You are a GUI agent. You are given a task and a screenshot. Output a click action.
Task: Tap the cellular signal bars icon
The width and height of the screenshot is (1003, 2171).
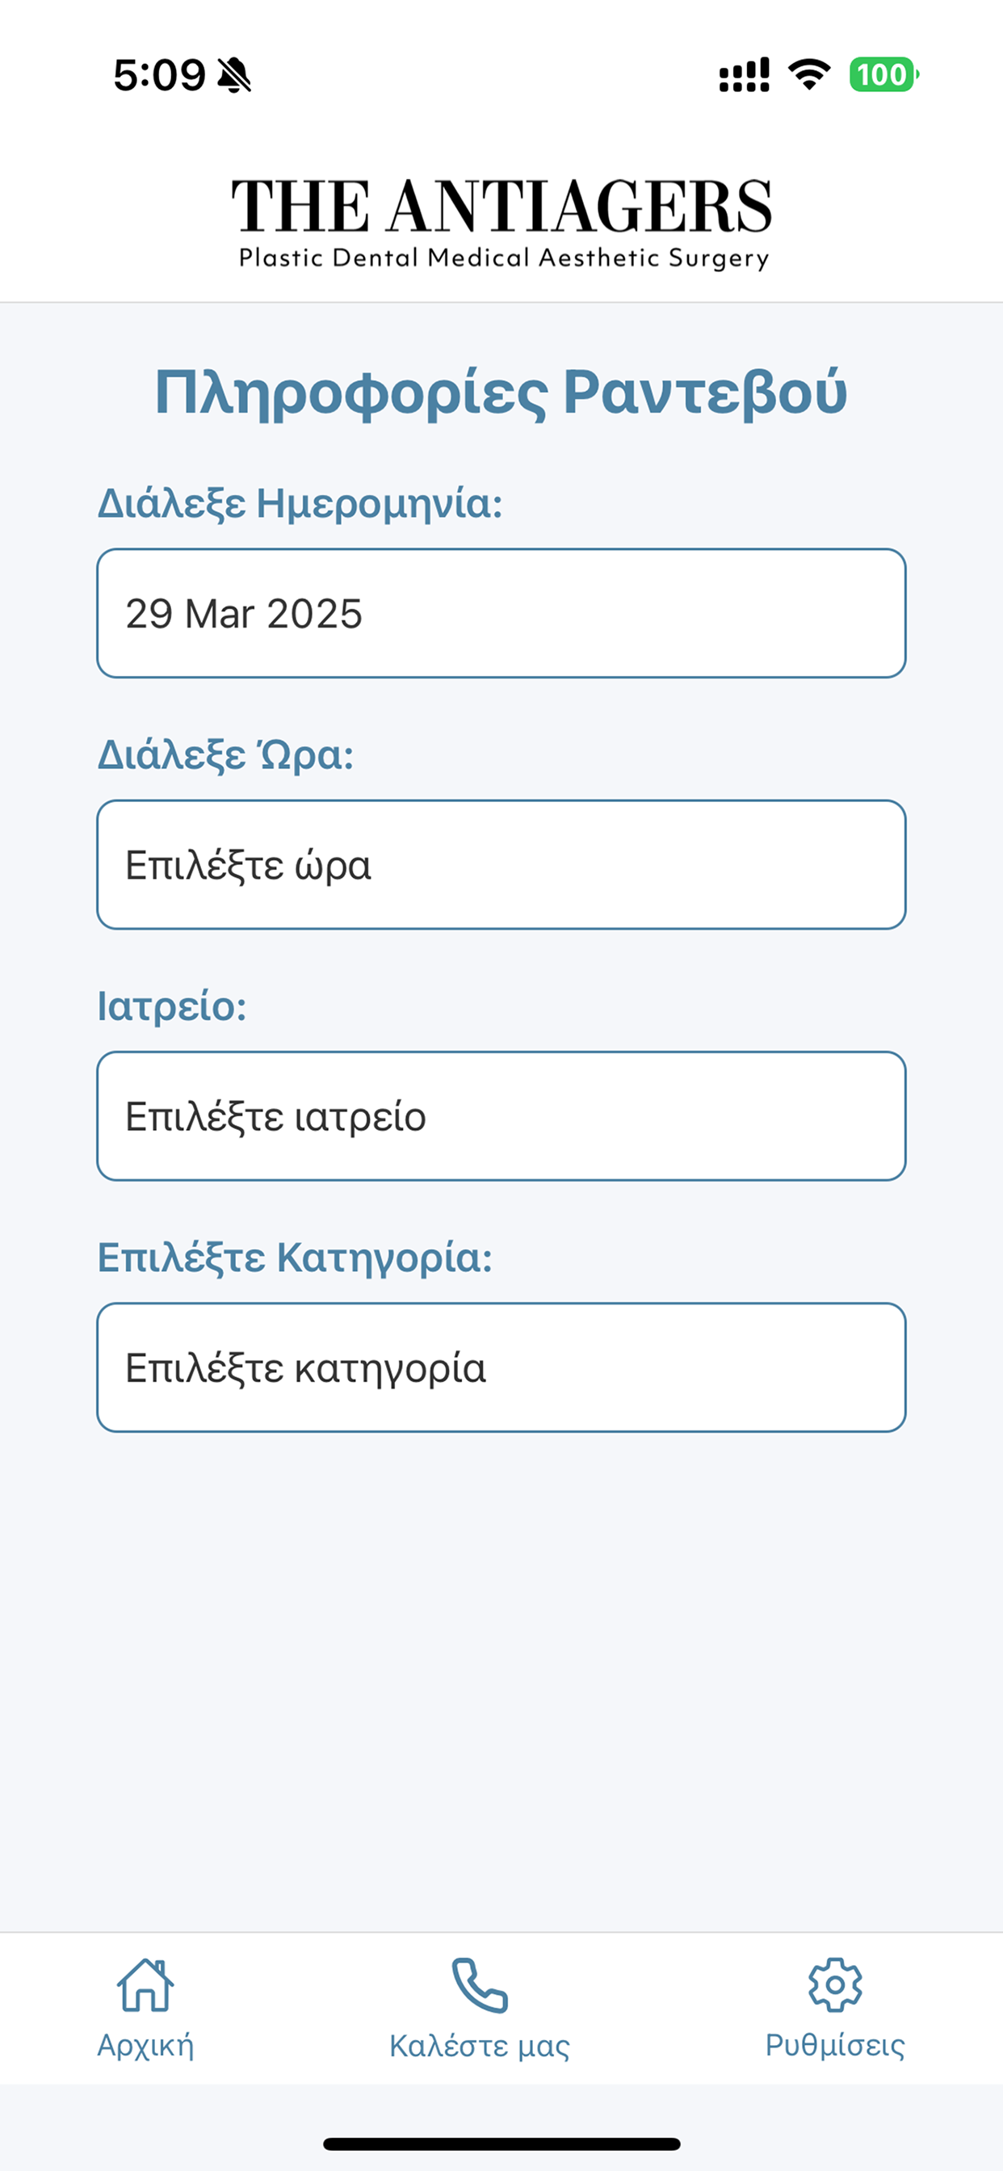click(x=744, y=74)
